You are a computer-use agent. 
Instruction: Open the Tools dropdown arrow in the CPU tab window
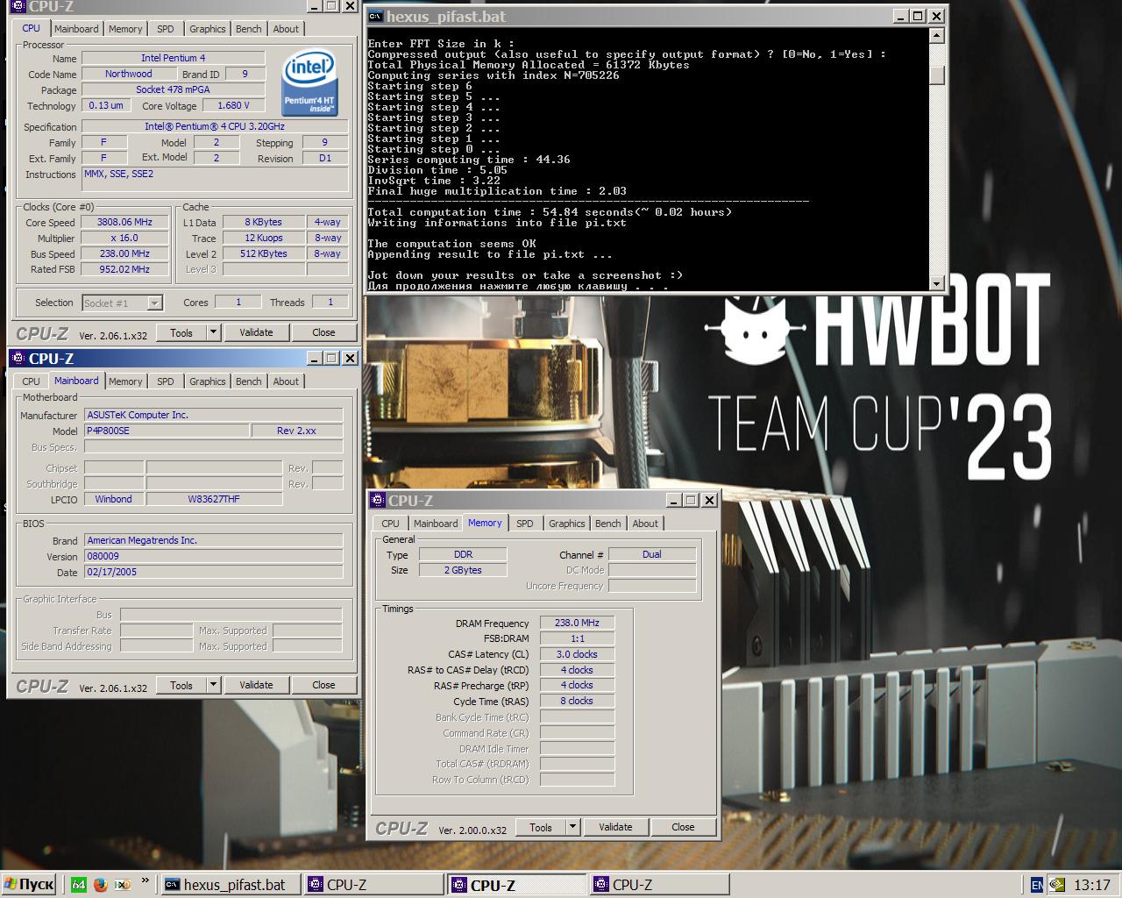point(213,332)
